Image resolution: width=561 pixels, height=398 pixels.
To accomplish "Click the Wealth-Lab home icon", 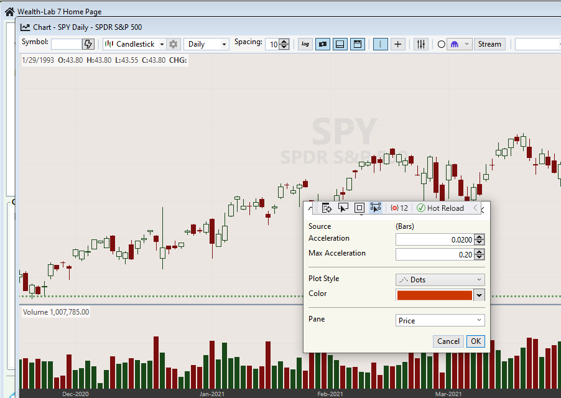I will click(10, 12).
